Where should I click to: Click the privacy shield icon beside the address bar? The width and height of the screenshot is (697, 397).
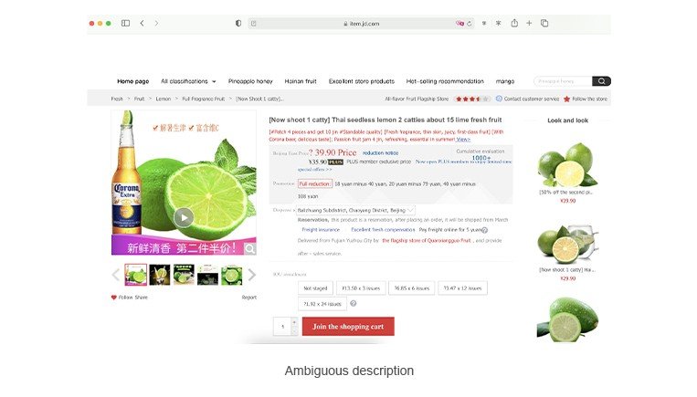[238, 23]
